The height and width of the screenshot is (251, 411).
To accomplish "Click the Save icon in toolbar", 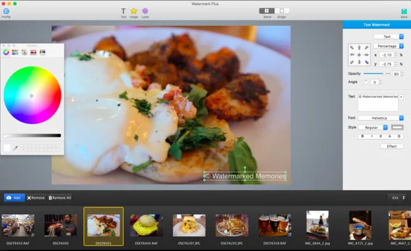I will click(x=404, y=11).
